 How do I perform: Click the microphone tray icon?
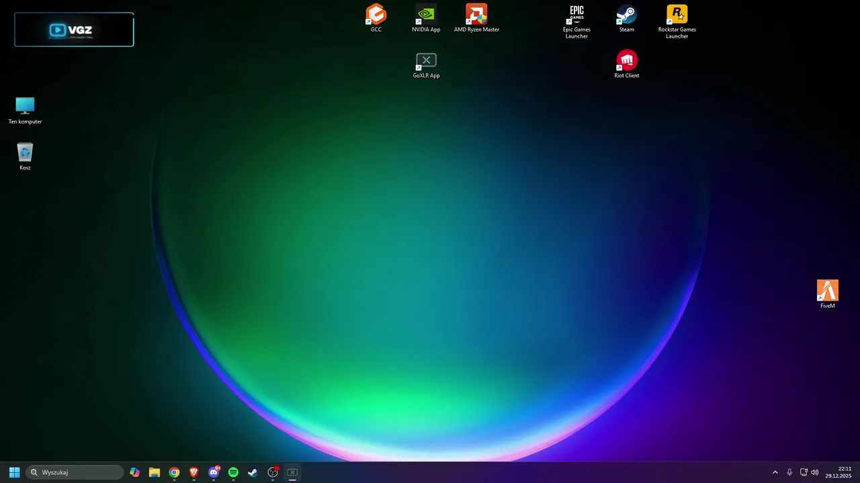coord(789,472)
